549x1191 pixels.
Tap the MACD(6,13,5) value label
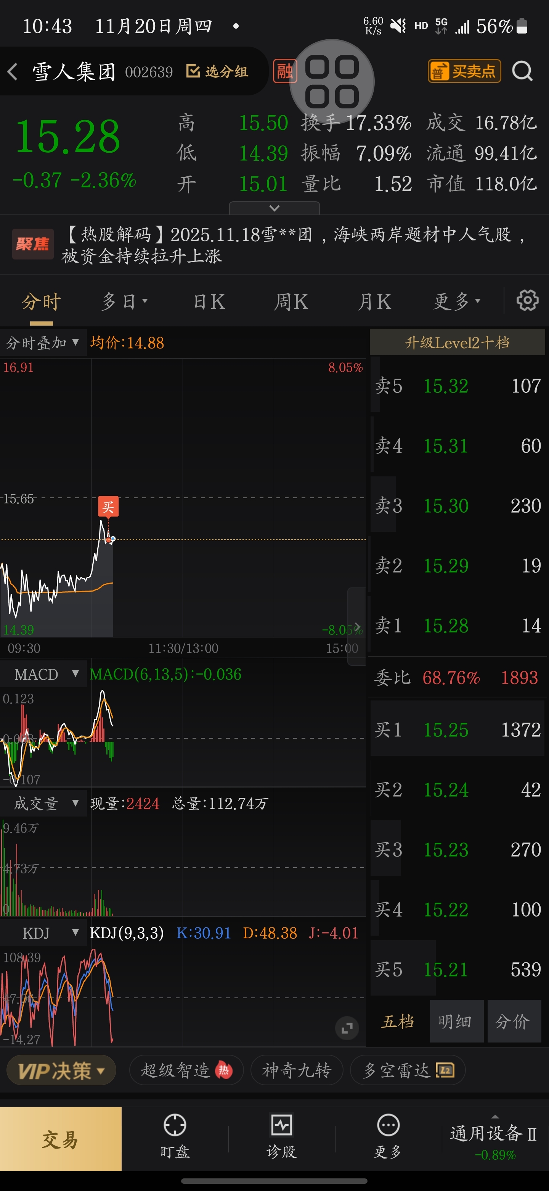[165, 674]
